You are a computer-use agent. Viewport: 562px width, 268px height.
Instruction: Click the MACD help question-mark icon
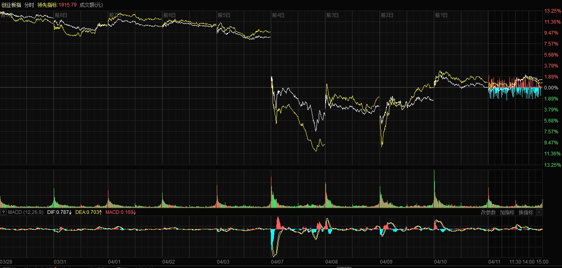[x=3, y=212]
